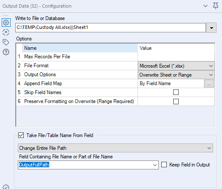Click the dotted grip handle above the gear
222x189 pixels.
[6, 16]
